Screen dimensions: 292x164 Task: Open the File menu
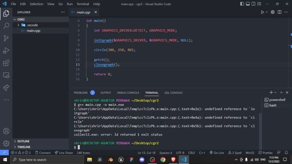(13, 4)
